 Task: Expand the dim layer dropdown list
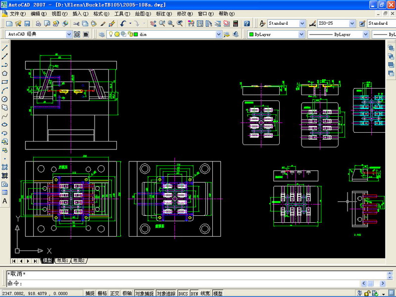[x=218, y=34]
